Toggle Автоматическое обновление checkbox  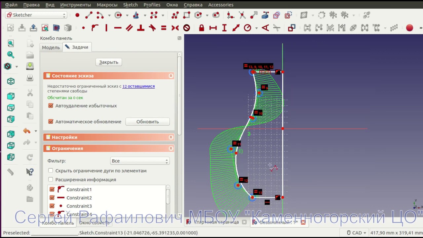click(51, 122)
